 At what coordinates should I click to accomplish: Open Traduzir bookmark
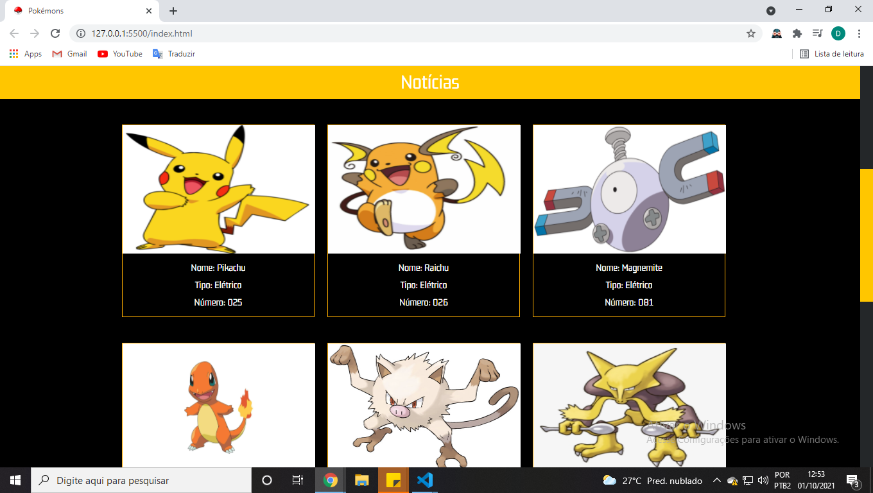(x=174, y=54)
